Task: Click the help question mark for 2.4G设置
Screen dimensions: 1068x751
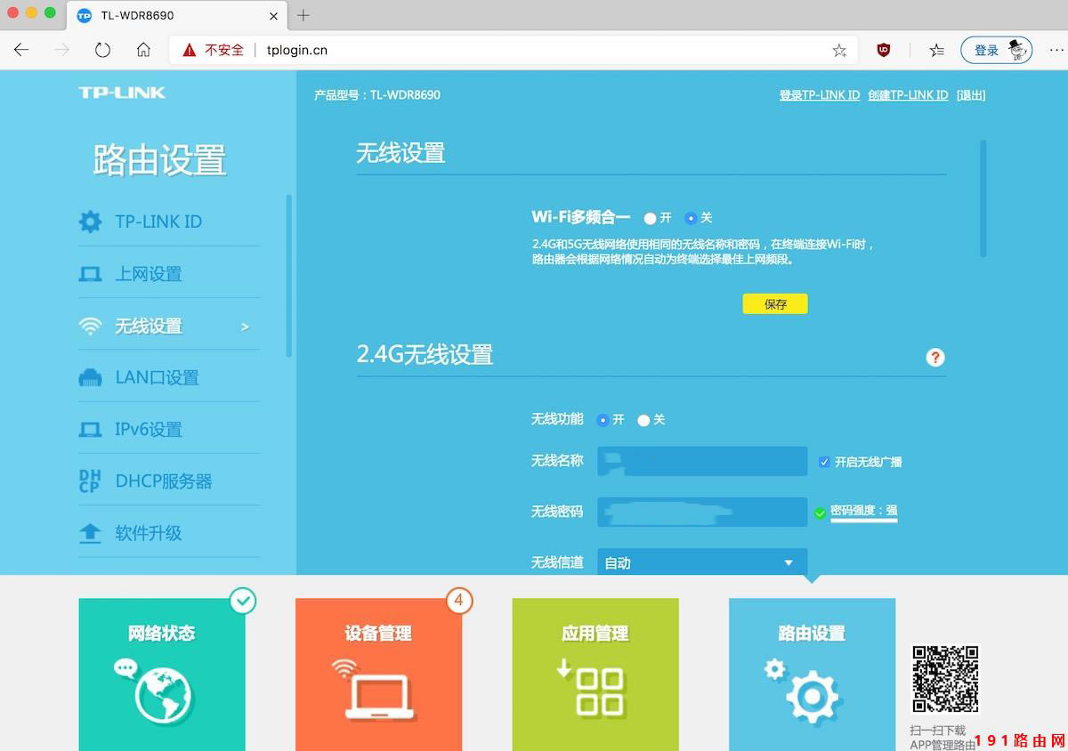Action: (934, 358)
